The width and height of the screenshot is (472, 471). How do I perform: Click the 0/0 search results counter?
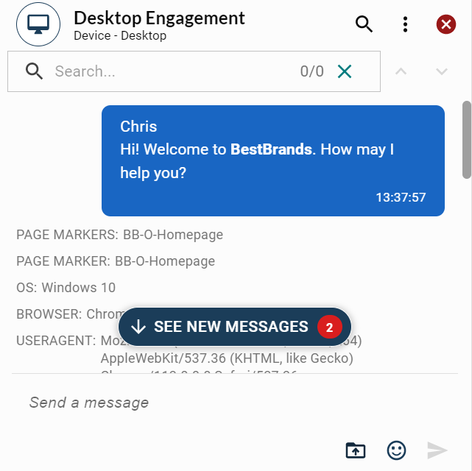pyautogui.click(x=311, y=71)
